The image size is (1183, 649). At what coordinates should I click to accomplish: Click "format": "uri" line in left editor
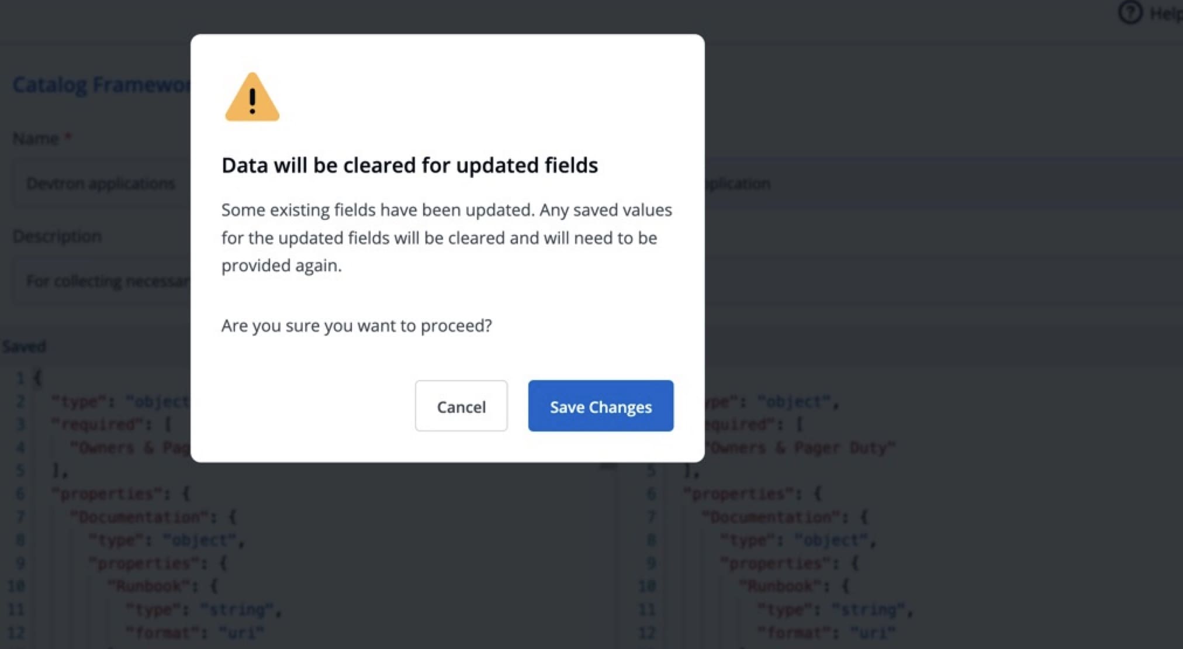[x=195, y=633]
